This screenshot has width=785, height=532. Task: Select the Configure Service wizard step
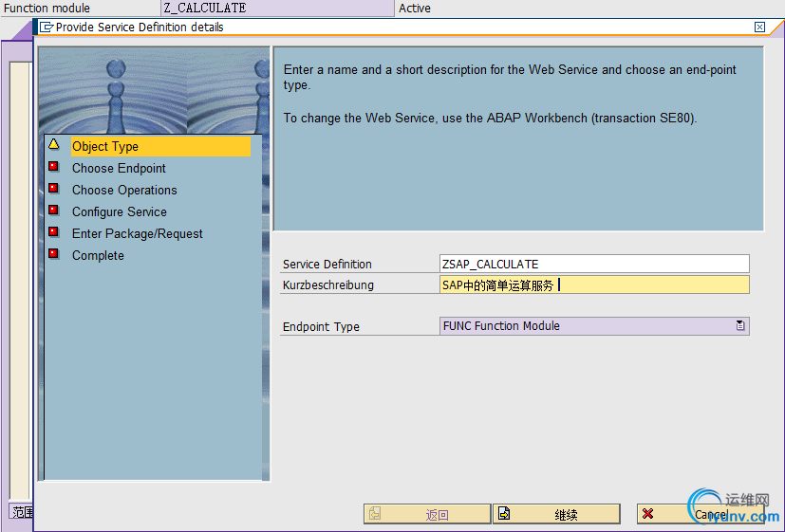pyautogui.click(x=120, y=212)
